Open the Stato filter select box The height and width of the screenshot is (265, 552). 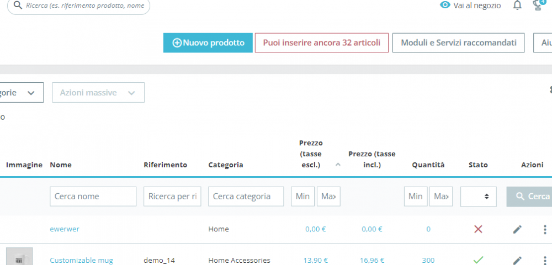479,197
